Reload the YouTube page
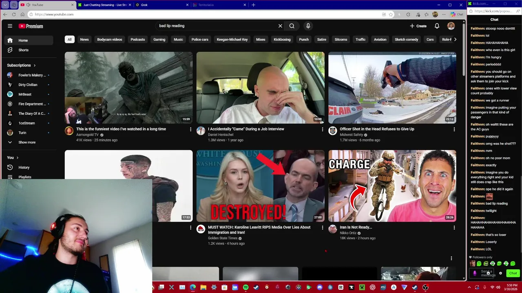The height and width of the screenshot is (293, 522). click(13, 14)
